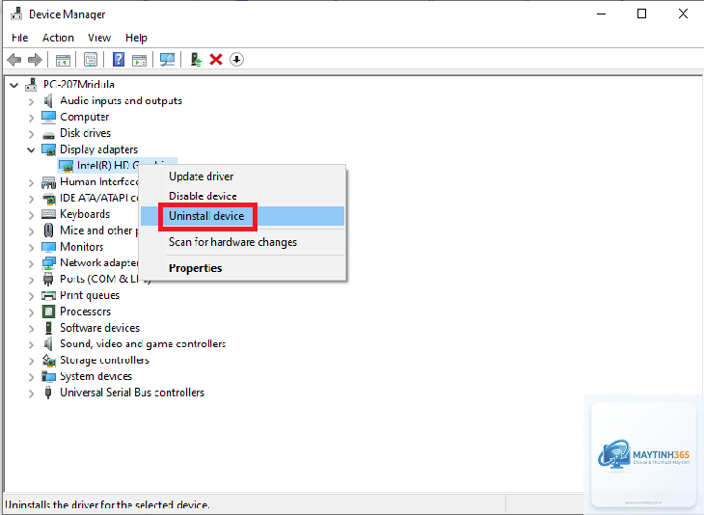Open the blue Help question-mark icon
Screen dimensions: 704x515
coord(119,59)
